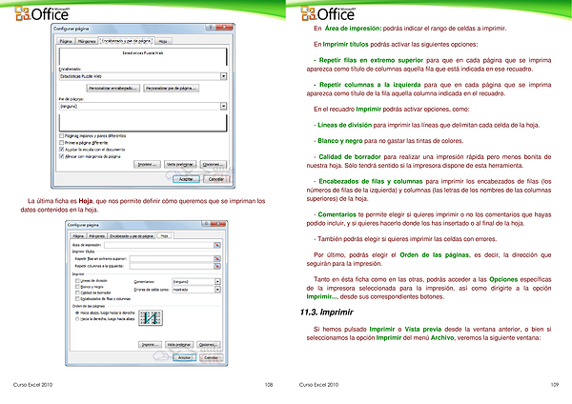Tick the Líneas de división checkbox

(x=77, y=280)
